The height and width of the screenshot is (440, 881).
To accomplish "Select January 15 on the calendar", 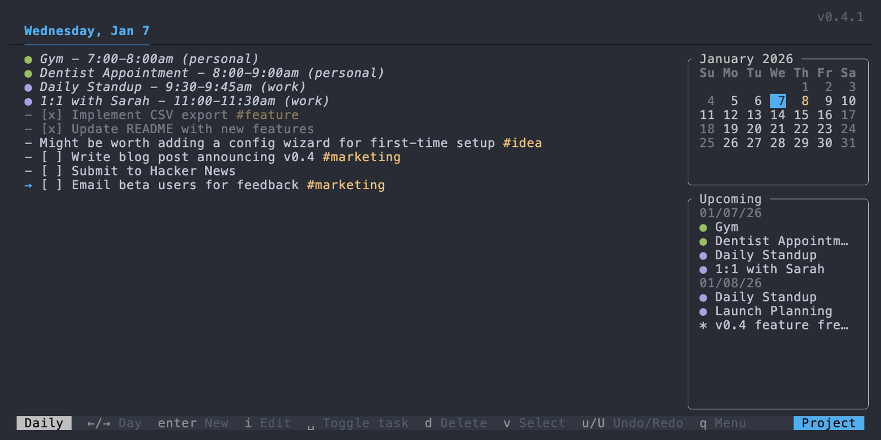I will point(802,116).
